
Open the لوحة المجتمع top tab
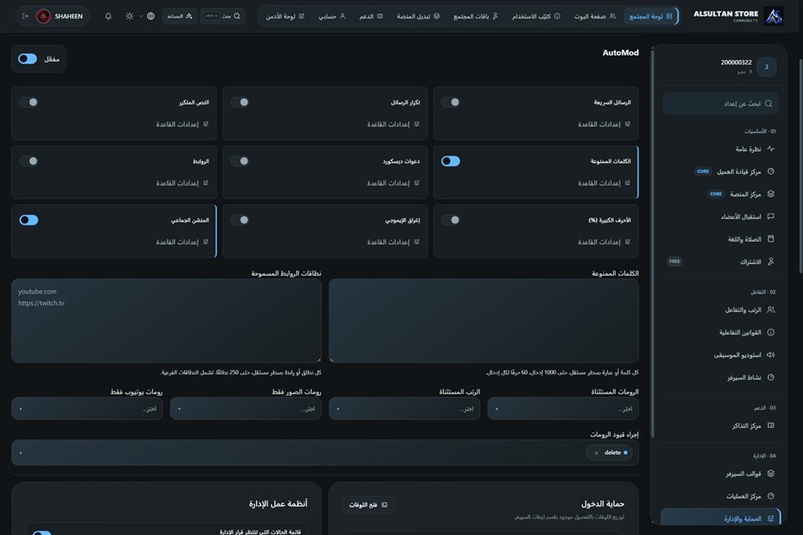(651, 17)
